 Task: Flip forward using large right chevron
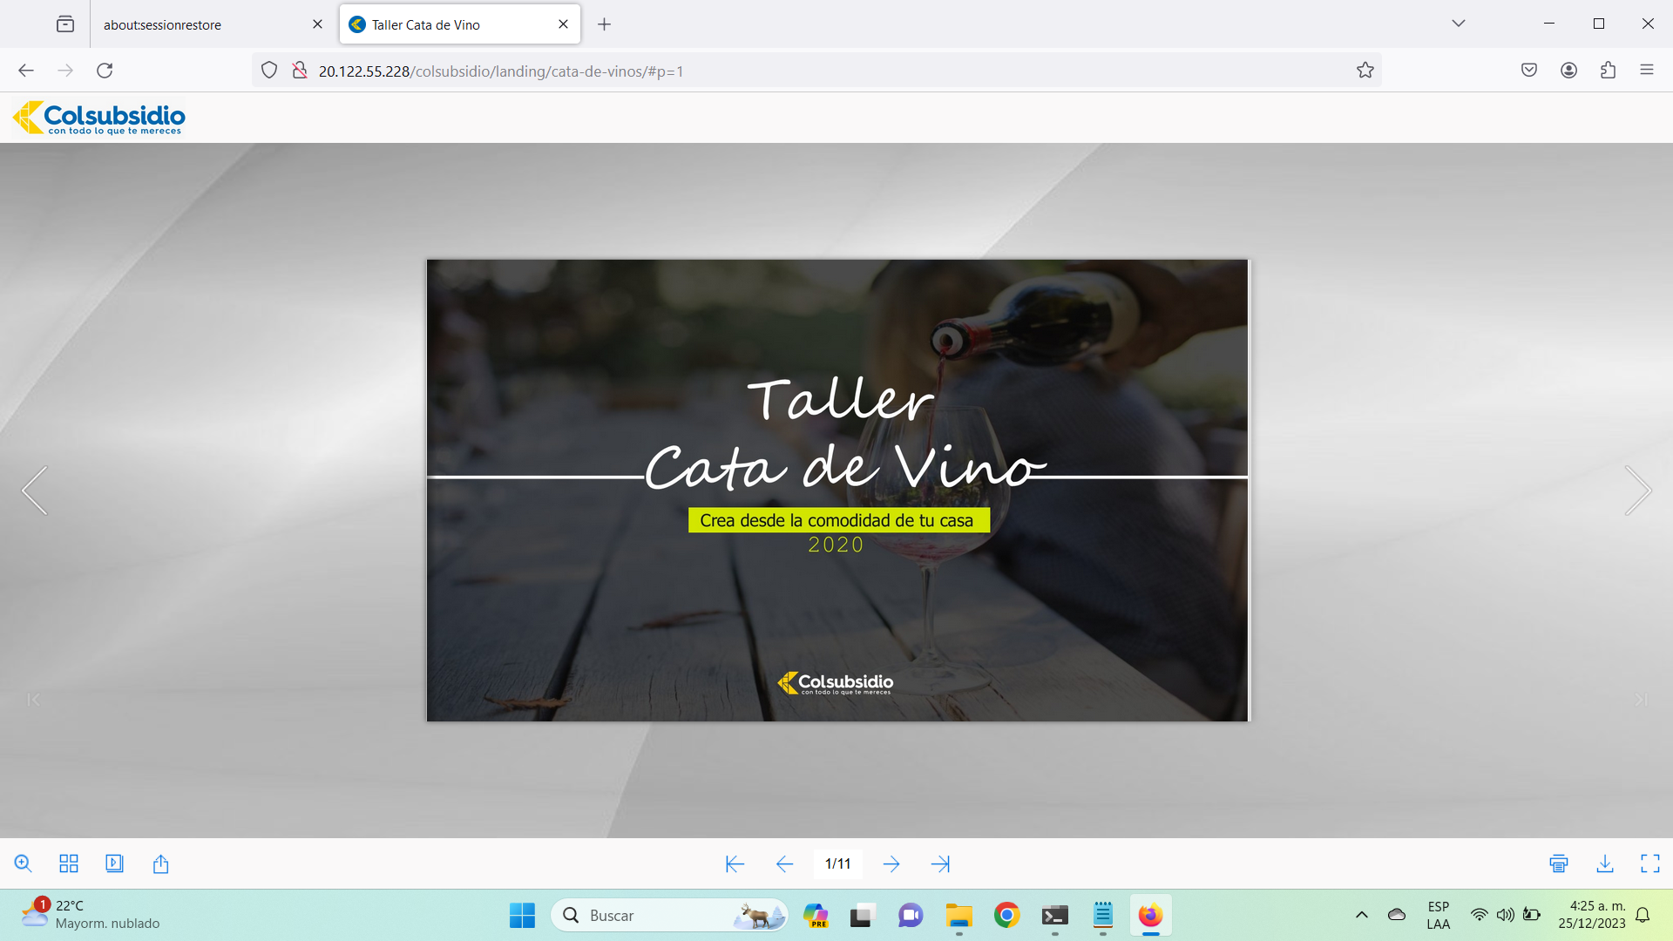pyautogui.click(x=1637, y=491)
